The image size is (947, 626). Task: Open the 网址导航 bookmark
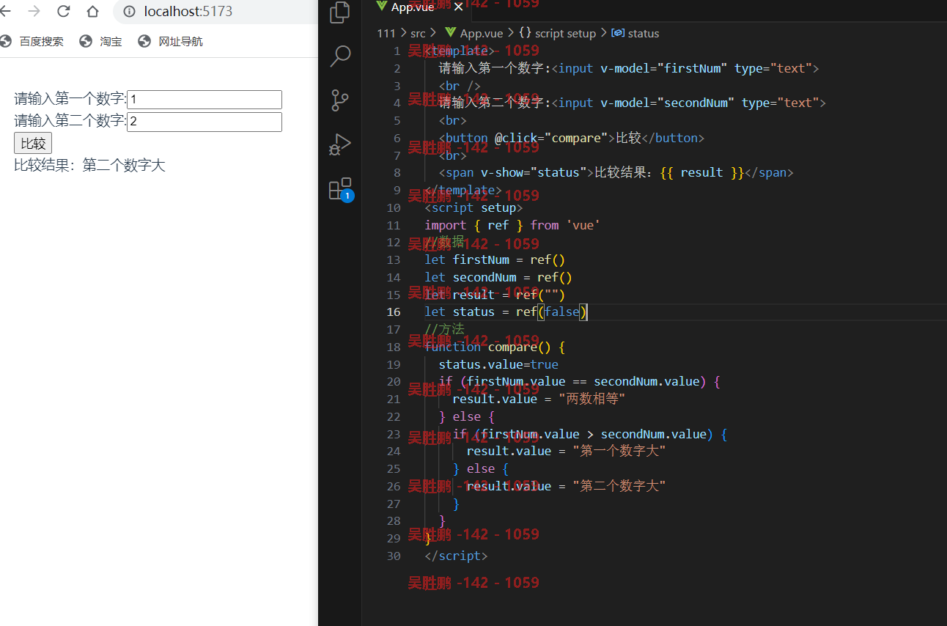170,42
